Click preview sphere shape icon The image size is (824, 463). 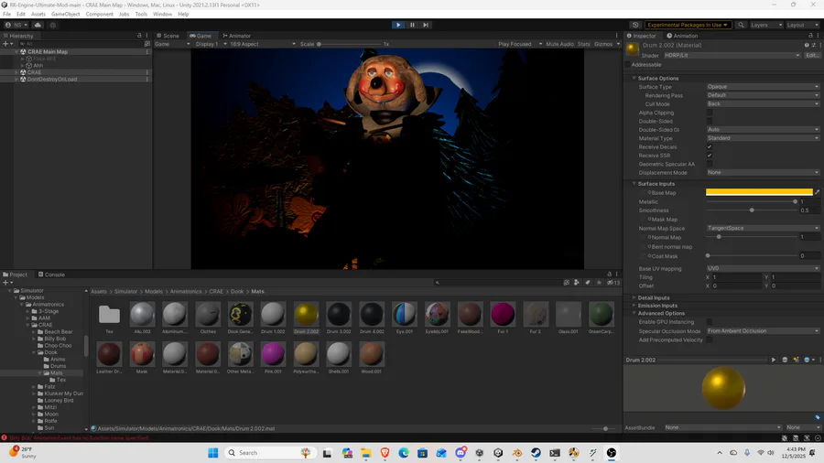click(785, 361)
